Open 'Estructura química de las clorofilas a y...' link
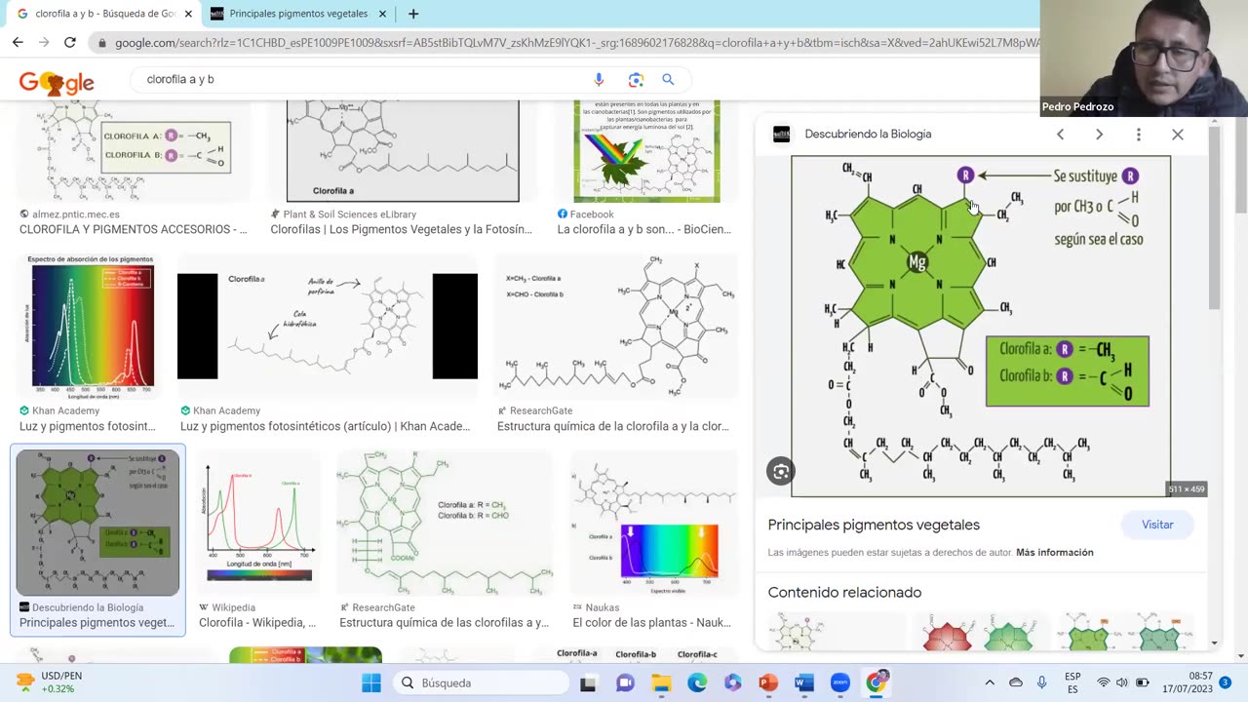1248x702 pixels. 444,623
